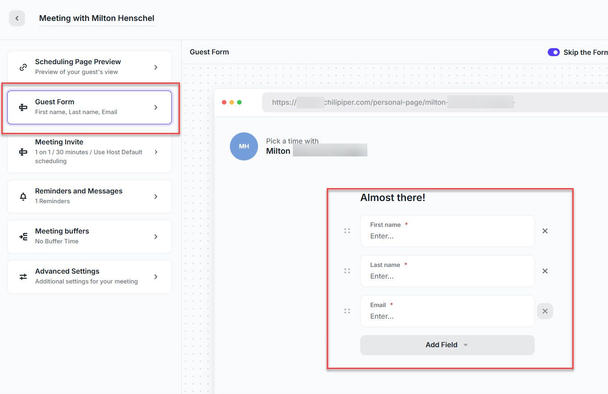The image size is (608, 394).
Task: Click the link icon for Scheduling Page Preview
Action: tap(23, 67)
